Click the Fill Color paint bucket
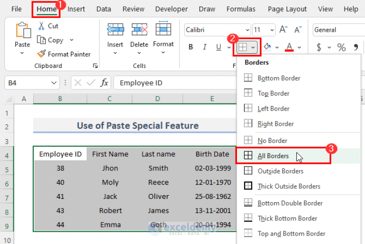Image resolution: width=365 pixels, height=244 pixels. (x=267, y=47)
